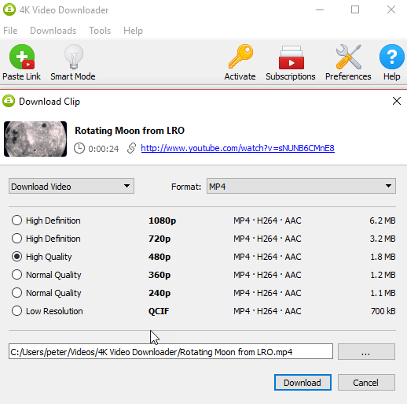Click the QCIF resolution label
This screenshot has width=407, height=404.
(159, 311)
